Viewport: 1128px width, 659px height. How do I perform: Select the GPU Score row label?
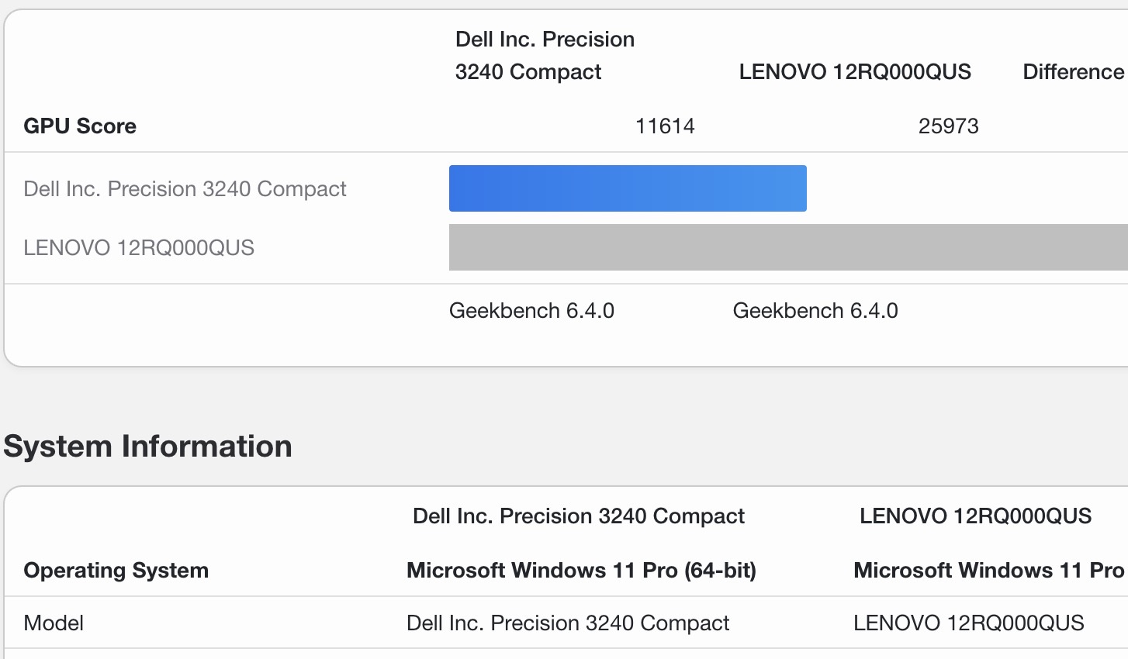coord(80,126)
